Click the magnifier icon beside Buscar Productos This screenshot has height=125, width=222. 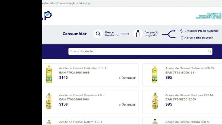click(x=98, y=34)
